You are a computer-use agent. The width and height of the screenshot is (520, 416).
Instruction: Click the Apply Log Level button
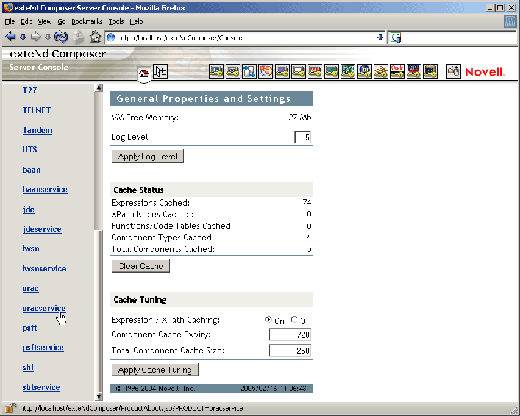(148, 156)
